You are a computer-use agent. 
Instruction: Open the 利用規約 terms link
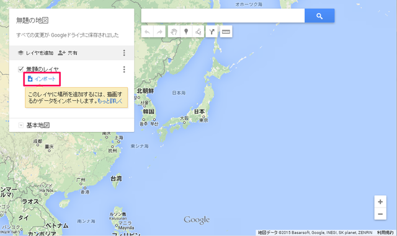coord(385,232)
